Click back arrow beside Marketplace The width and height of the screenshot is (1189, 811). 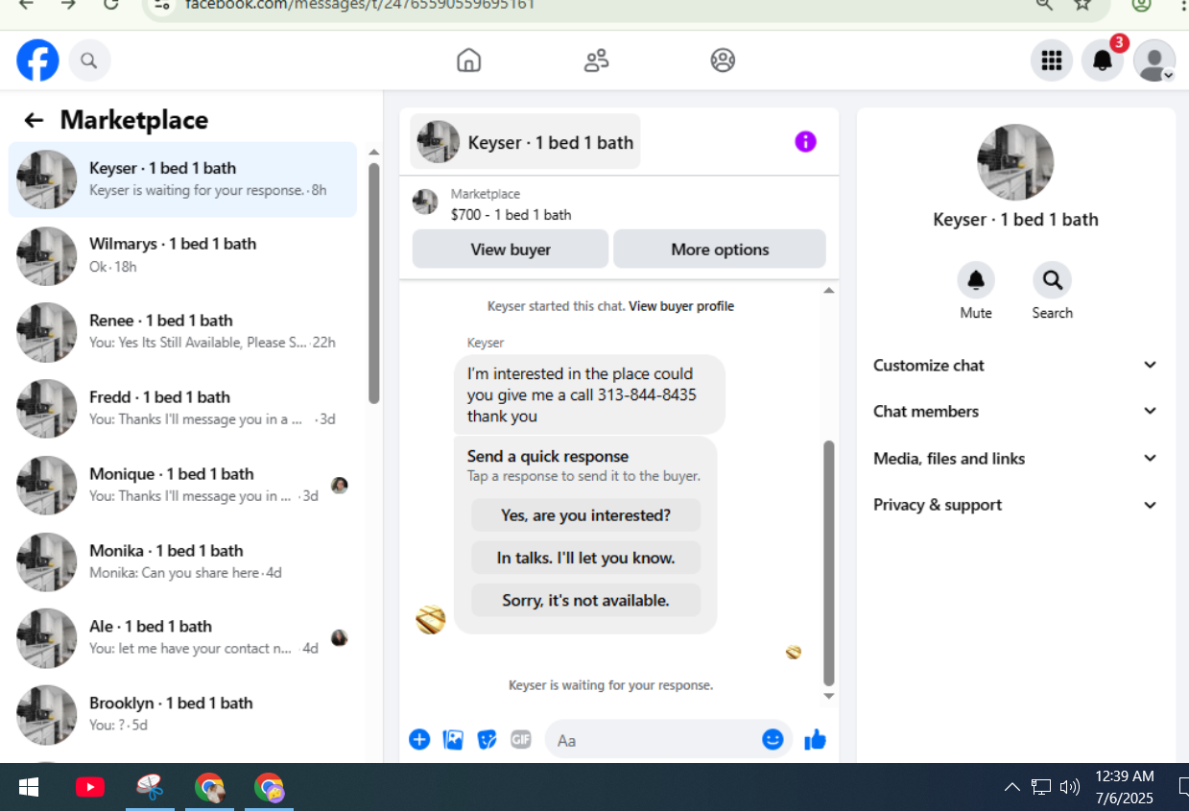(34, 120)
